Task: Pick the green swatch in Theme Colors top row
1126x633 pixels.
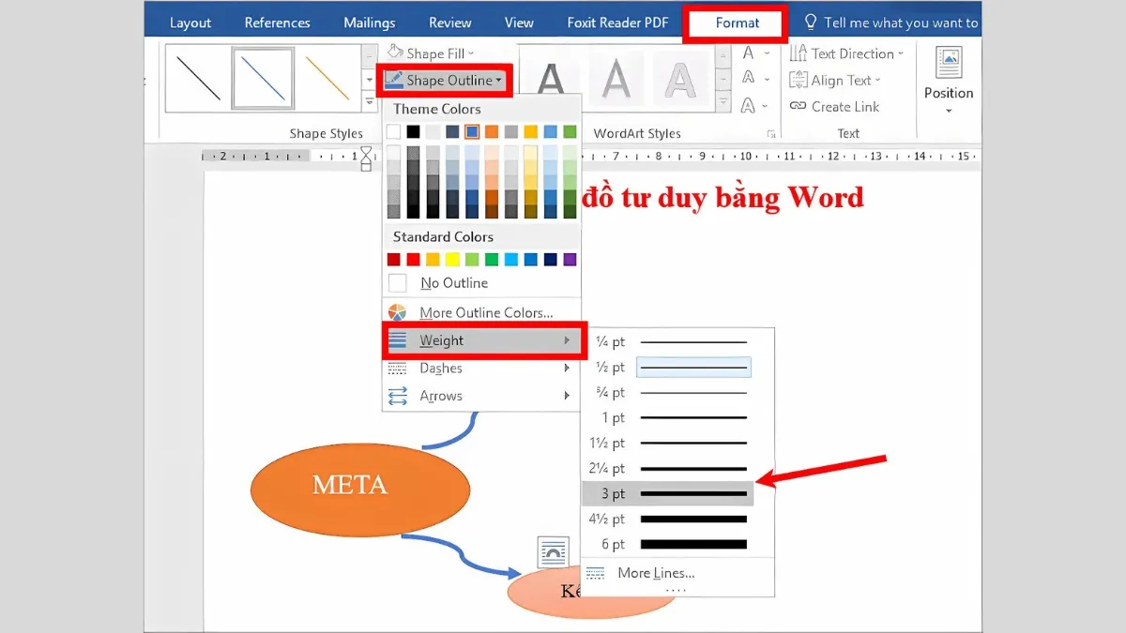Action: (x=570, y=131)
